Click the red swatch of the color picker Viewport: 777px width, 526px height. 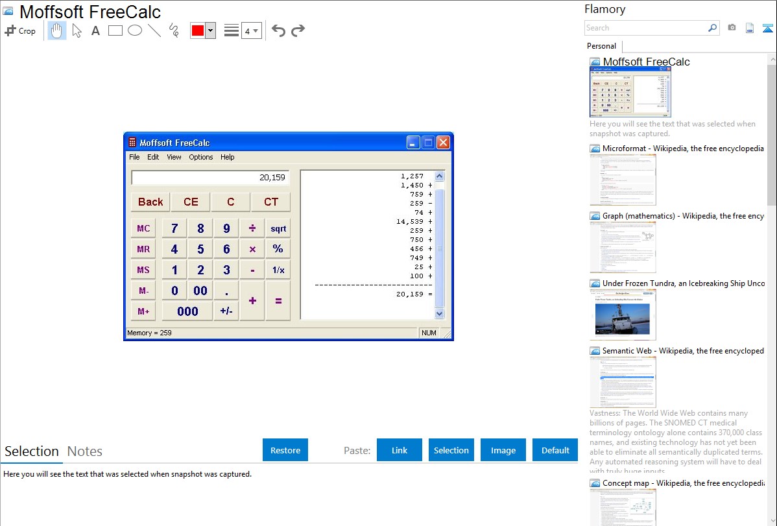tap(198, 30)
